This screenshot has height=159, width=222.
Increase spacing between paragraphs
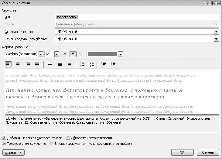pyautogui.click(x=82, y=64)
